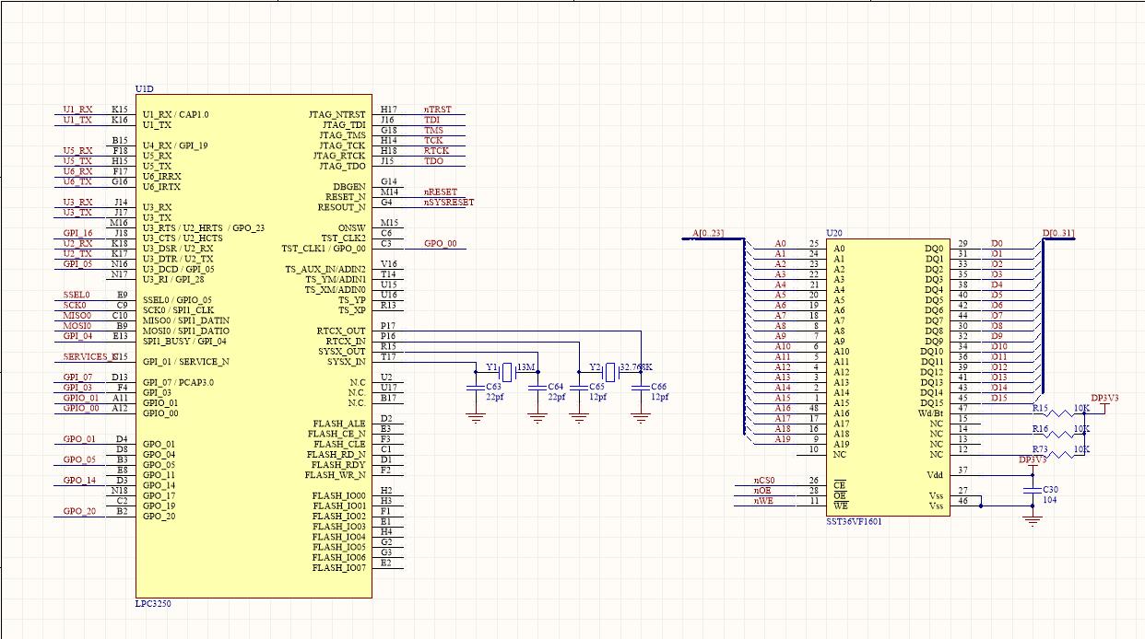
Task: Click the Vdd pin name on U20
Action: tap(937, 475)
